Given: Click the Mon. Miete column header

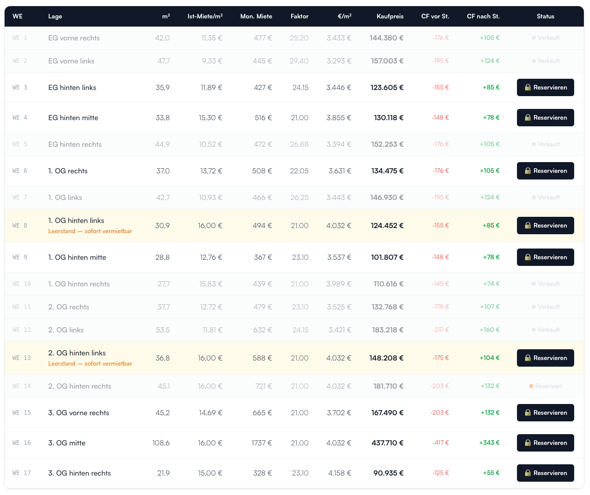Looking at the screenshot, I should (256, 16).
